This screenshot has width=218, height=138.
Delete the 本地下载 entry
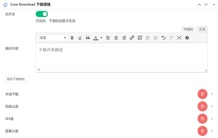[202, 94]
